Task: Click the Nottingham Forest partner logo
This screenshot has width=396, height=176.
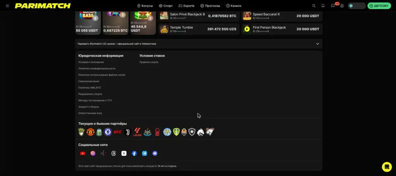Action: (157, 132)
